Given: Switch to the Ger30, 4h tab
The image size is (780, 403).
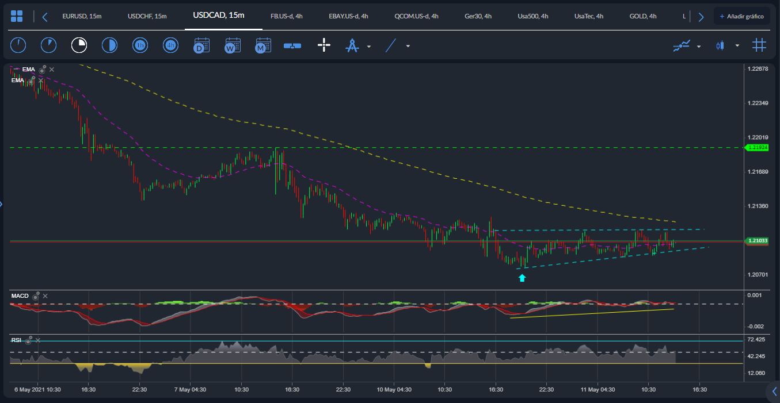Looking at the screenshot, I should 478,16.
